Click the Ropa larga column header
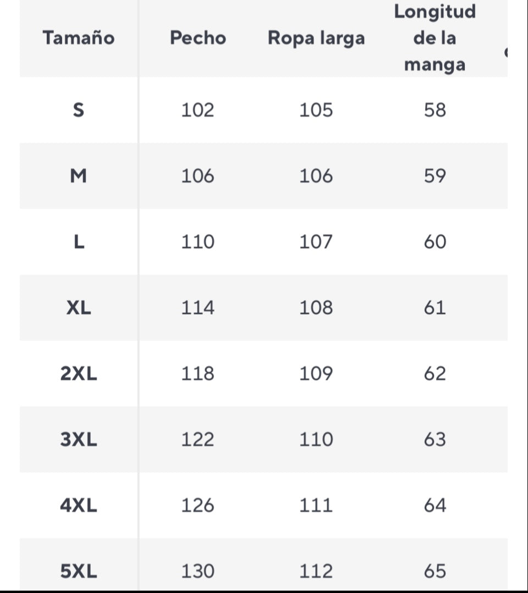The height and width of the screenshot is (593, 528). tap(316, 38)
